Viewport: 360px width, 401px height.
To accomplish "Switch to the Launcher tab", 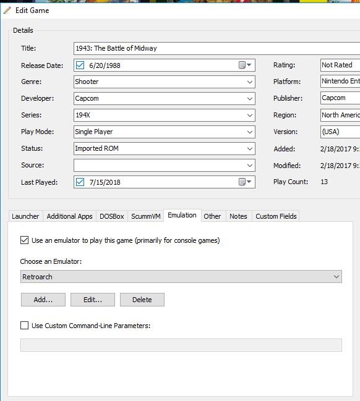I will coord(25,216).
